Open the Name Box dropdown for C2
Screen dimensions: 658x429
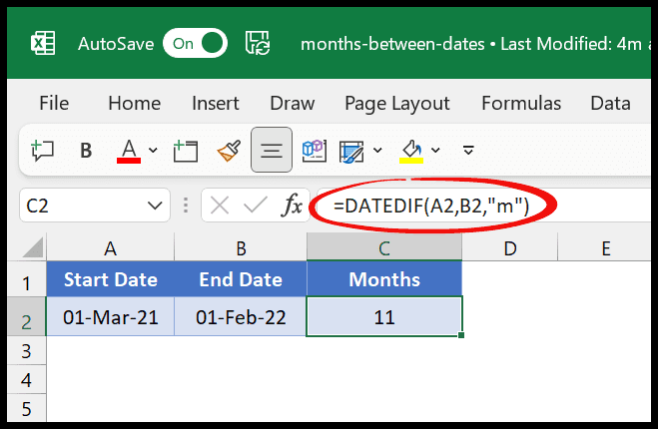155,206
